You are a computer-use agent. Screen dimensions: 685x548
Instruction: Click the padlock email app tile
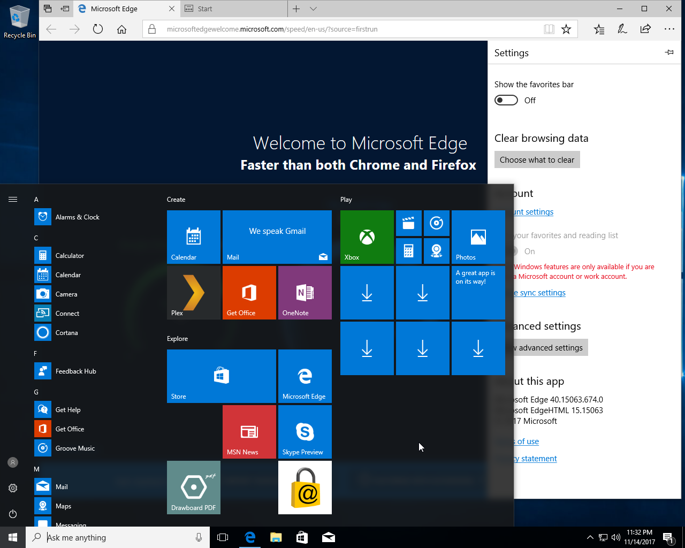point(305,488)
